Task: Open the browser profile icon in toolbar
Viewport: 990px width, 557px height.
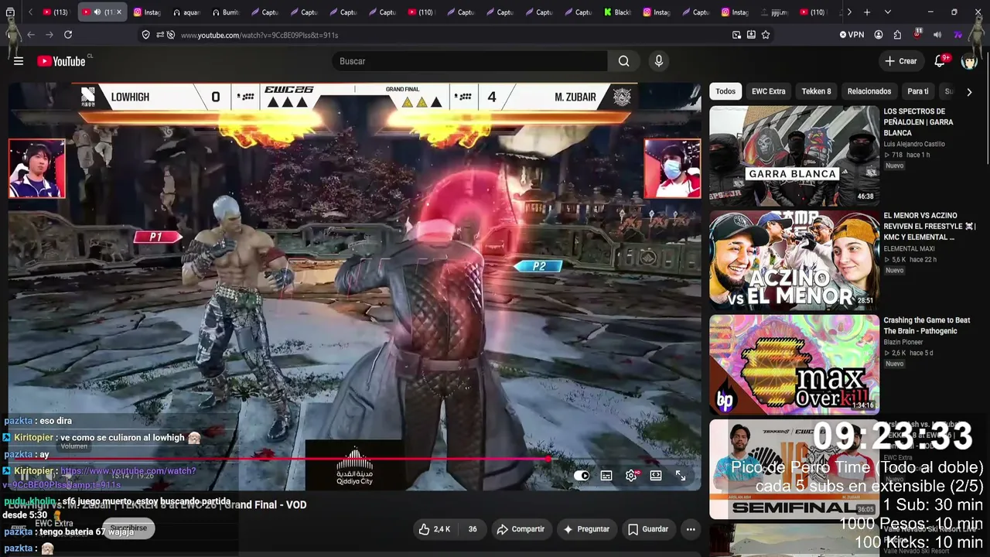Action: [x=879, y=35]
